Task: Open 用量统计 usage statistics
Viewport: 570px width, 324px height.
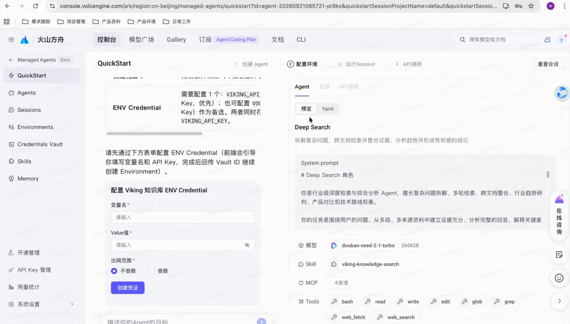Action: (x=42, y=287)
